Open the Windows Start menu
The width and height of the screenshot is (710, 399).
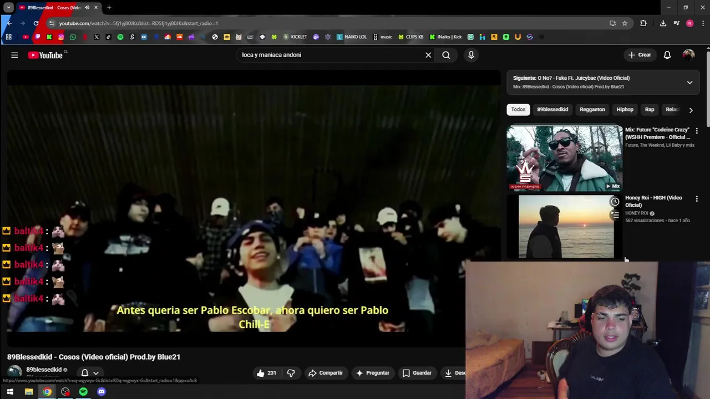coord(10,392)
